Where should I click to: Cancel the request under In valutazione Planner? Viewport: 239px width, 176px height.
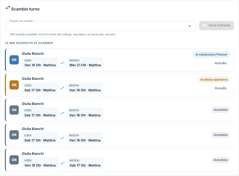(221, 63)
